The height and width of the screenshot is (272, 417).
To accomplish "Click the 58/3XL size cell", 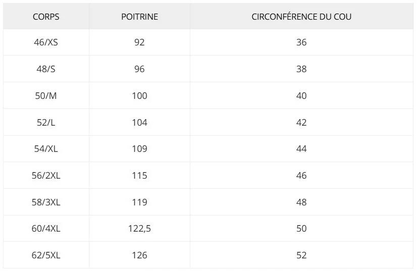I will (x=46, y=202).
